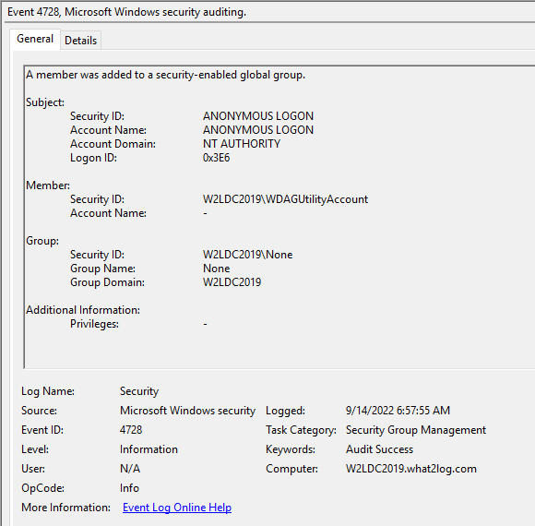535x526 pixels.
Task: Open the Event Log Online Help link
Action: pos(177,508)
